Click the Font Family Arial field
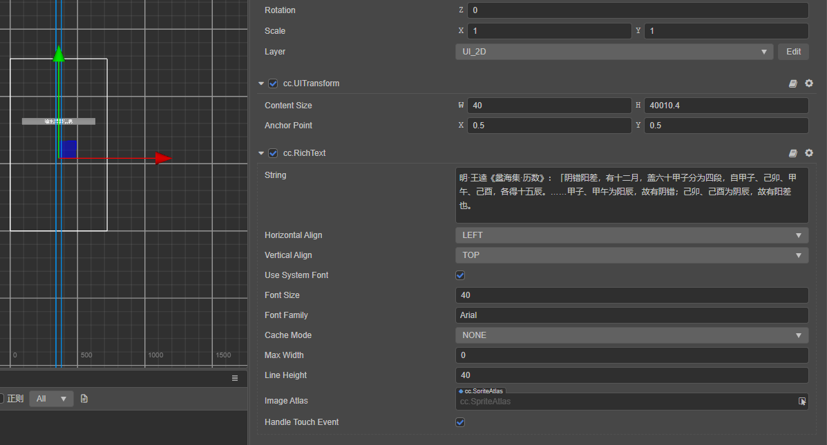Image resolution: width=827 pixels, height=445 pixels. pos(632,315)
